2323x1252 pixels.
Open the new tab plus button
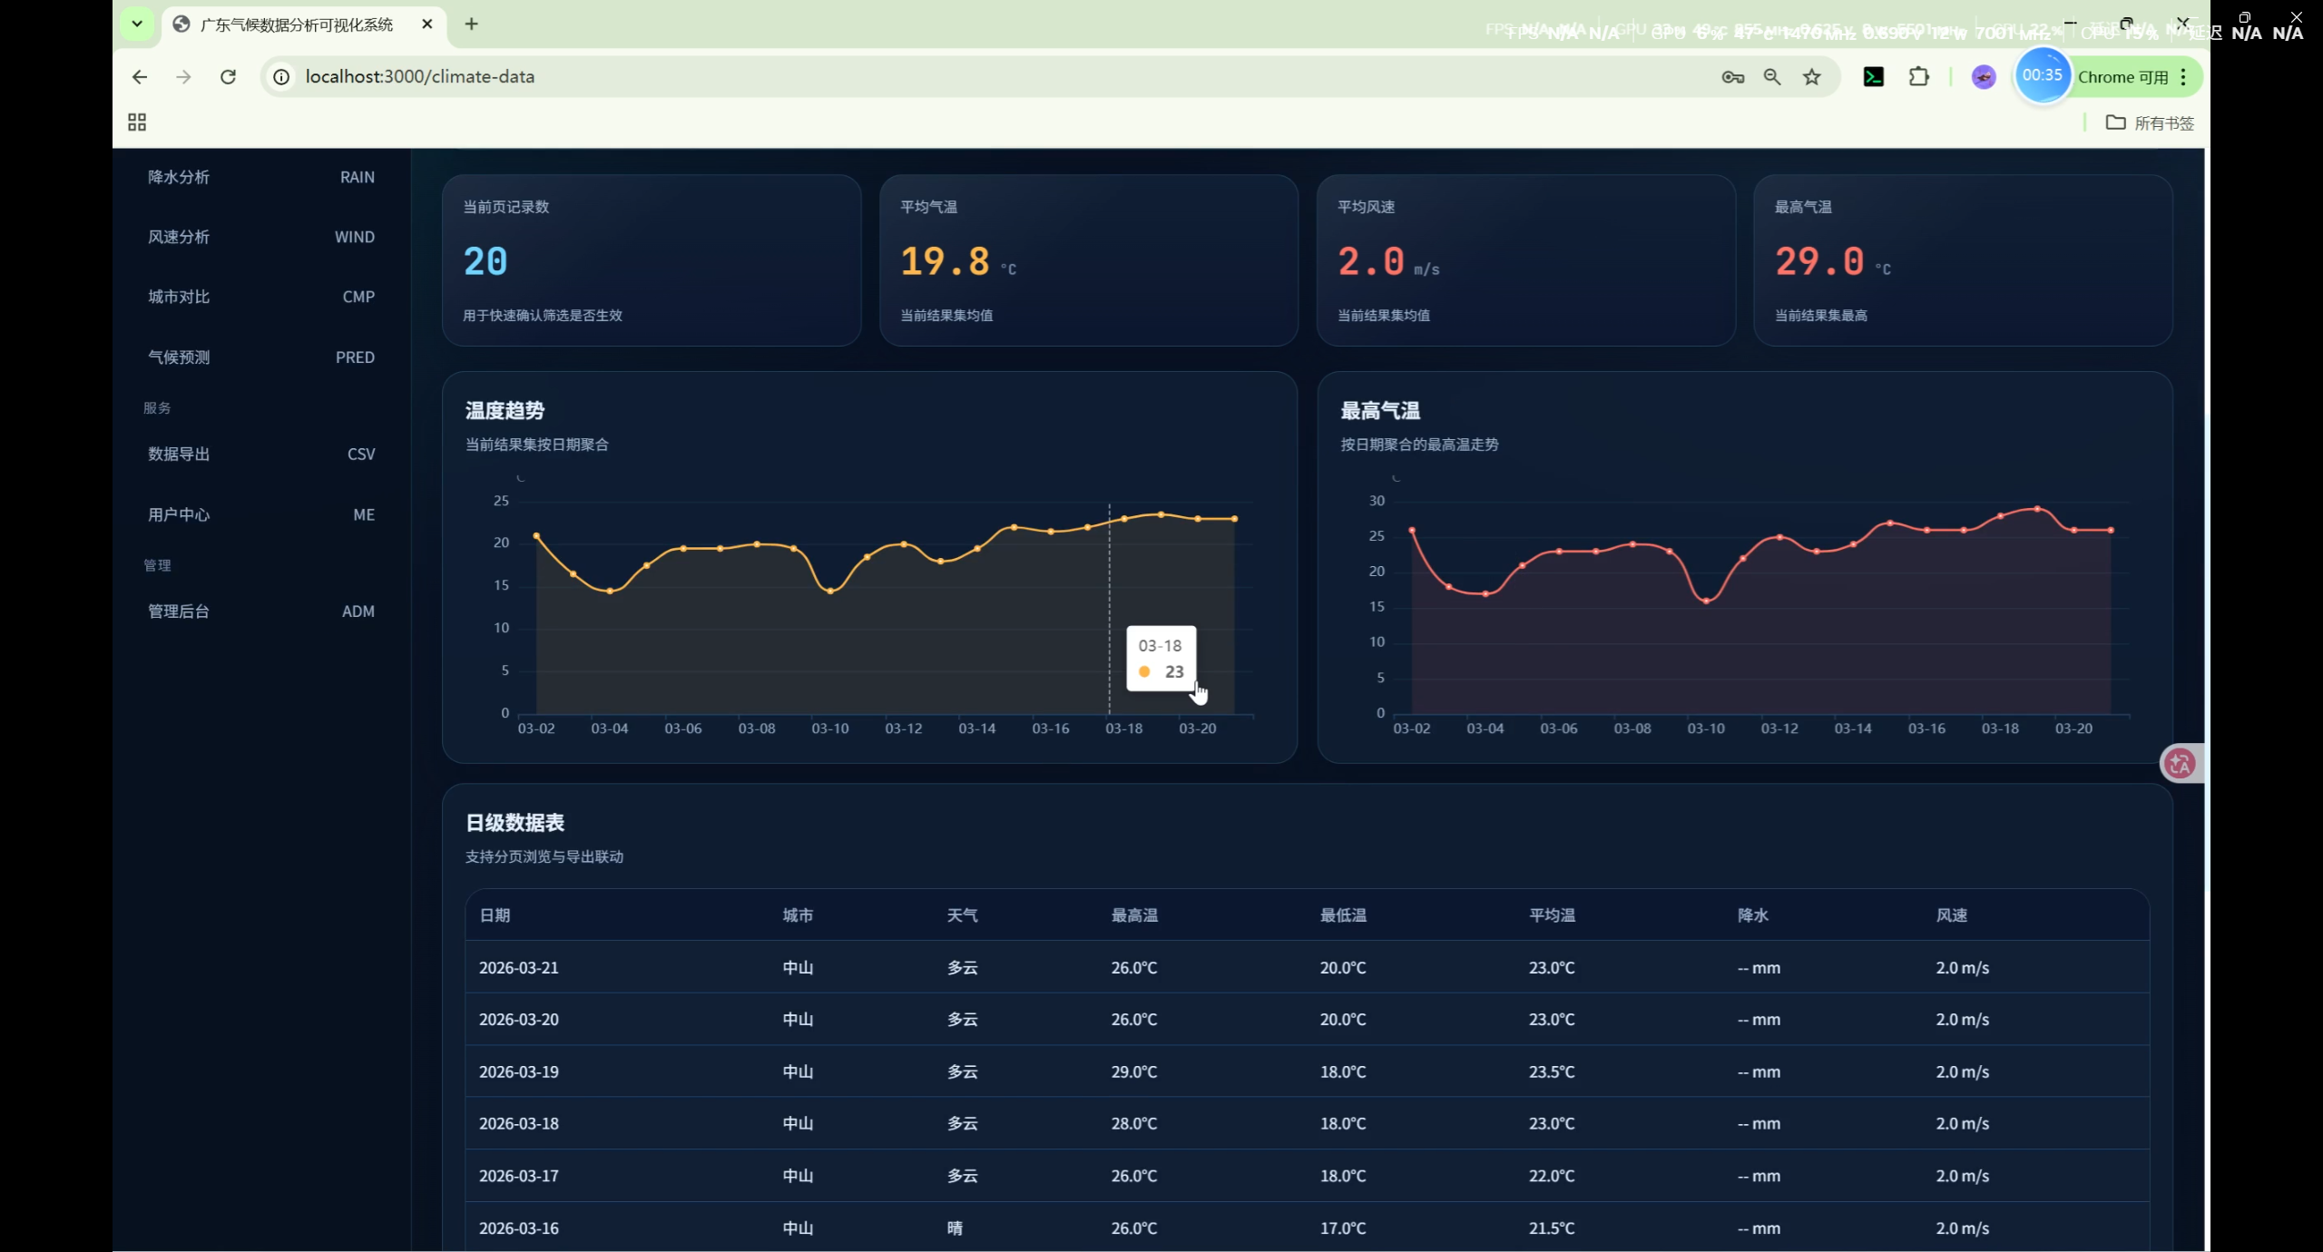pos(471,24)
